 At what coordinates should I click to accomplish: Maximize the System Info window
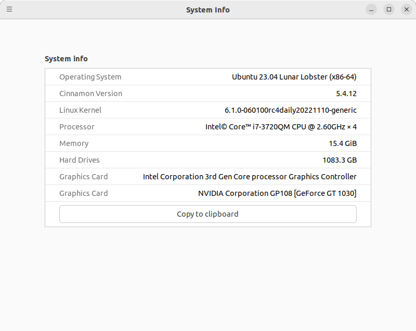tap(389, 9)
